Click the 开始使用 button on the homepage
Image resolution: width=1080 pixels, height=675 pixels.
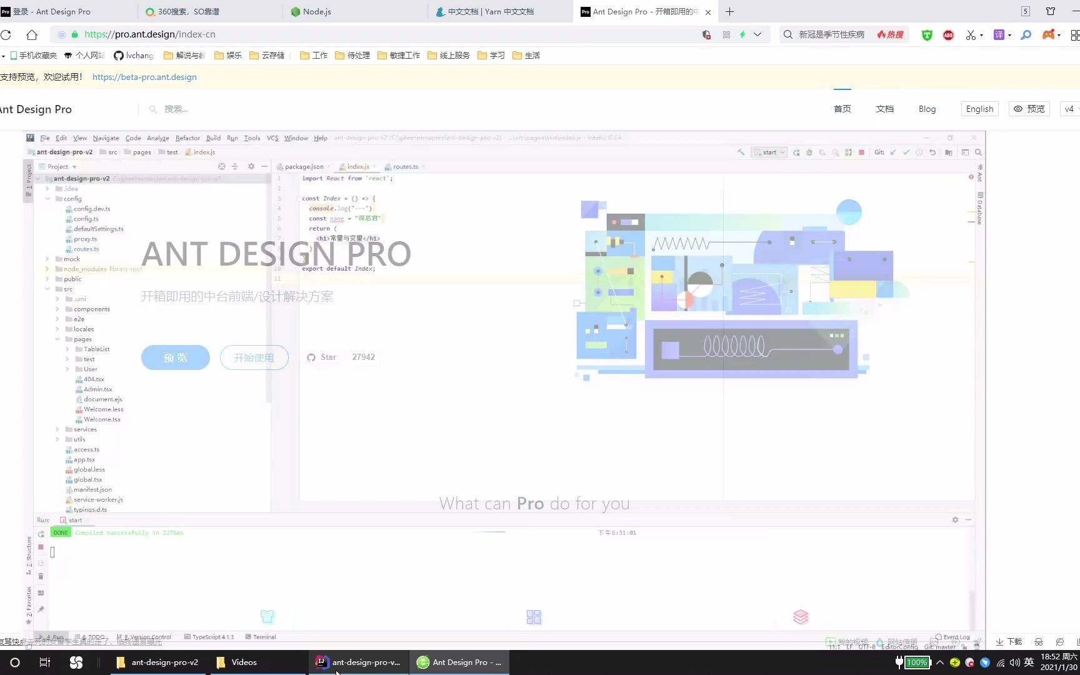(254, 357)
